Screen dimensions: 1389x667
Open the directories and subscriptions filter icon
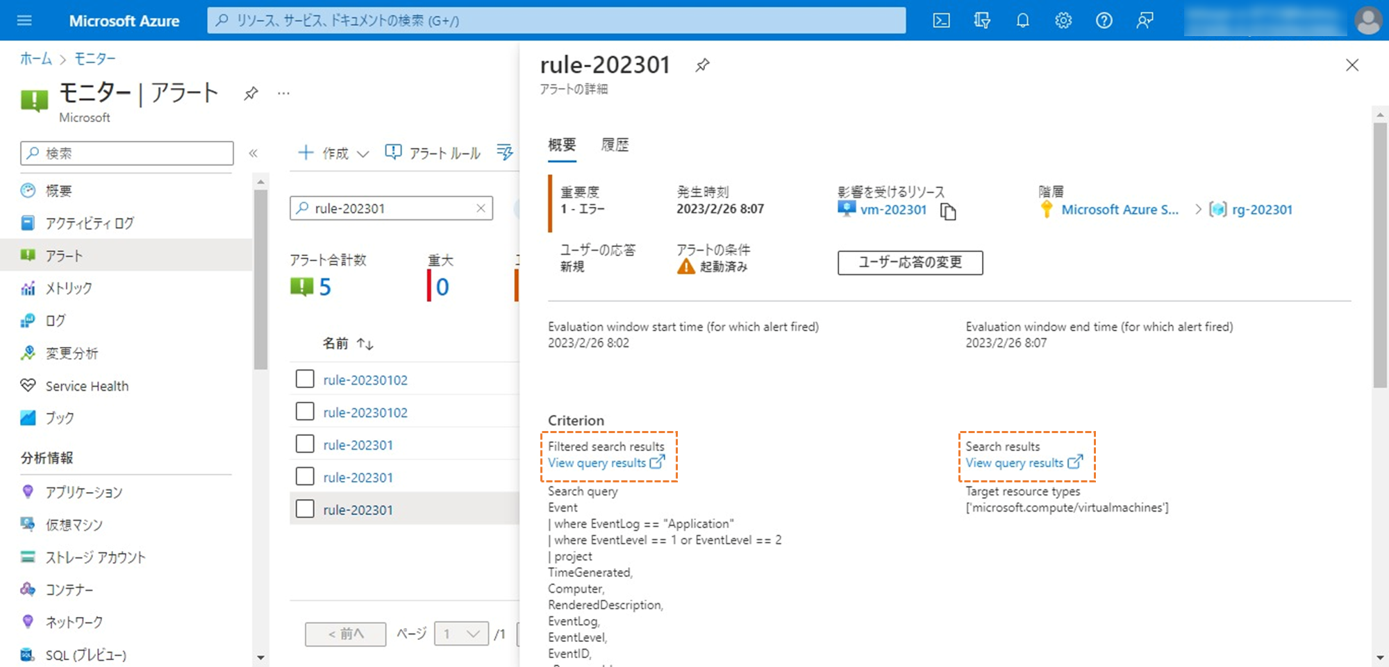pyautogui.click(x=982, y=20)
